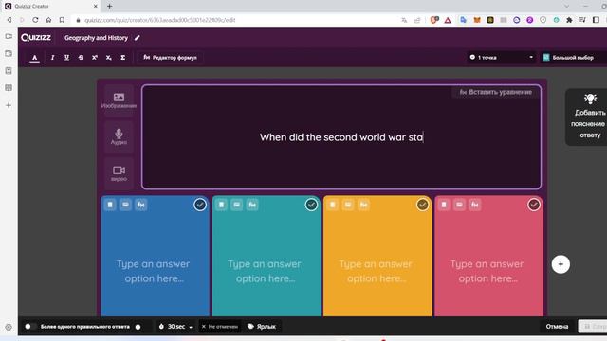Image resolution: width=607 pixels, height=341 pixels.
Task: Delete the orange answer option
Action: (333, 205)
